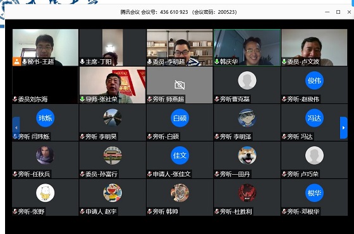Click the muted mic icon of 旁听-杜胜利
Viewport: 354px width, 234px height.
tap(217, 211)
